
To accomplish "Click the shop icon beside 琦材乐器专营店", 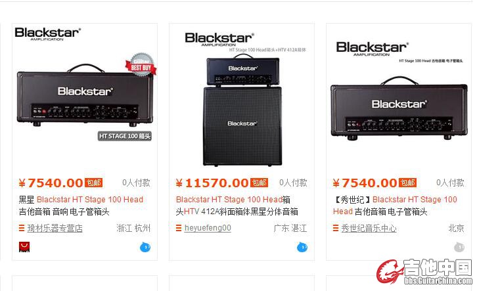I will (22, 228).
